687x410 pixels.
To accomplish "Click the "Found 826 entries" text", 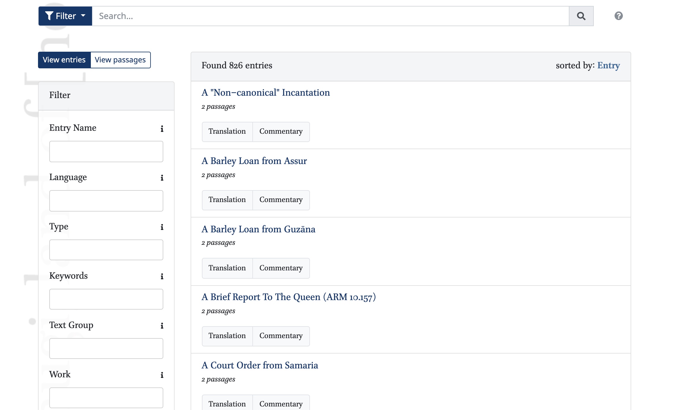I will pyautogui.click(x=237, y=65).
